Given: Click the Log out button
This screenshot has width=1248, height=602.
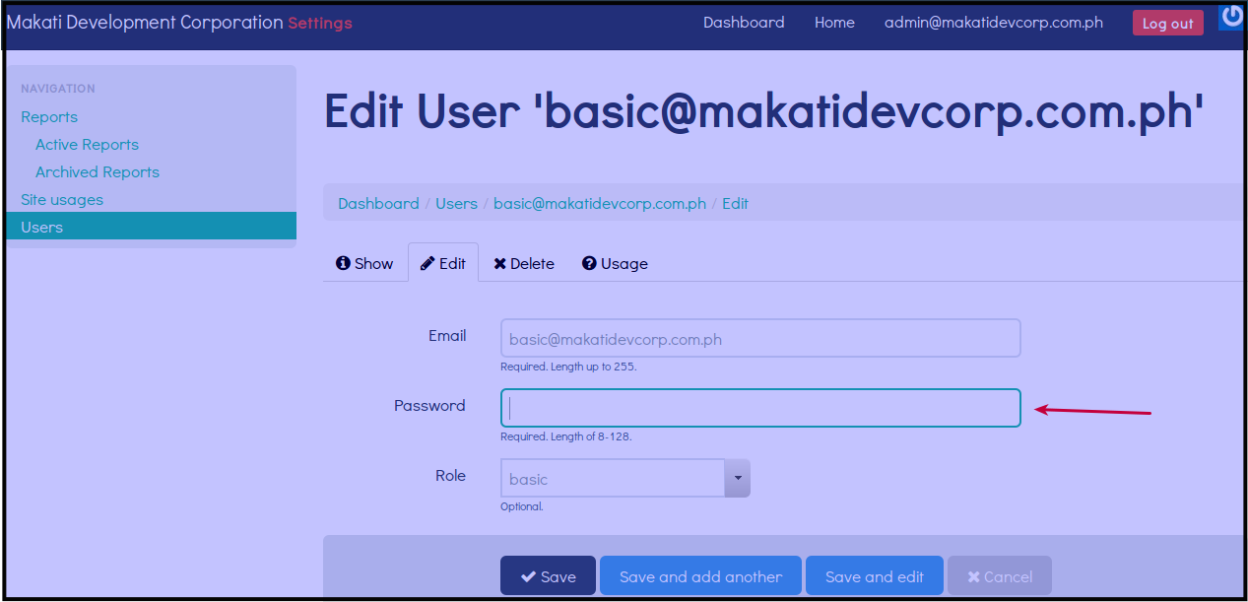Looking at the screenshot, I should click(1168, 23).
